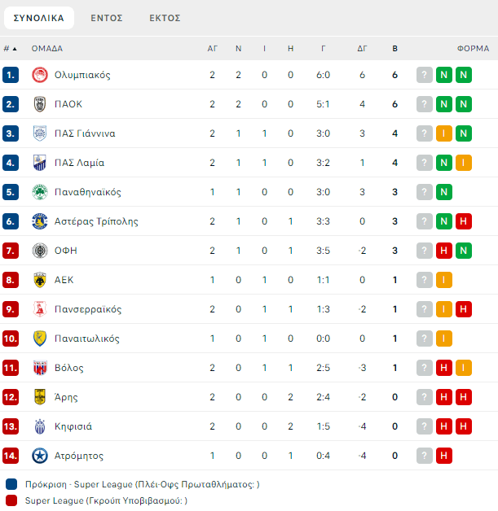498x511 pixels.
Task: Click the Aris yellow team crest
Action: click(x=39, y=397)
